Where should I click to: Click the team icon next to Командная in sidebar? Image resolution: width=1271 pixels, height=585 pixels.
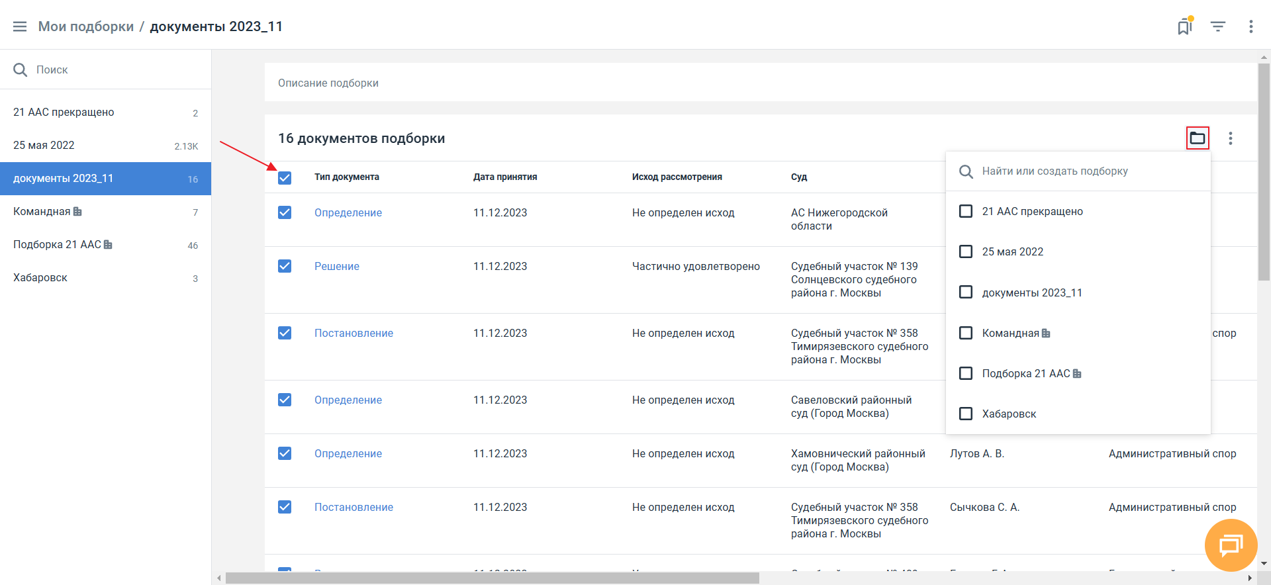coord(77,212)
